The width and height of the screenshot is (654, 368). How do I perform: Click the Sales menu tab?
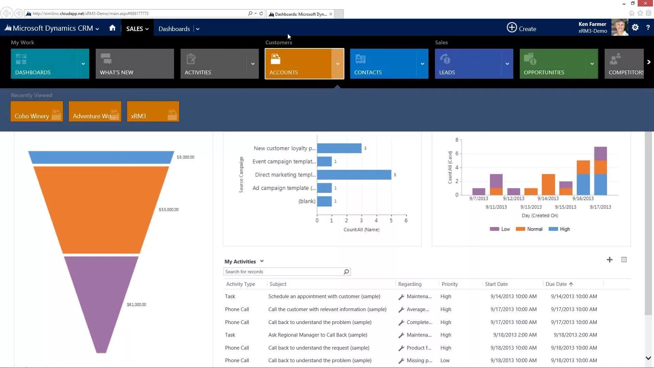pyautogui.click(x=135, y=28)
